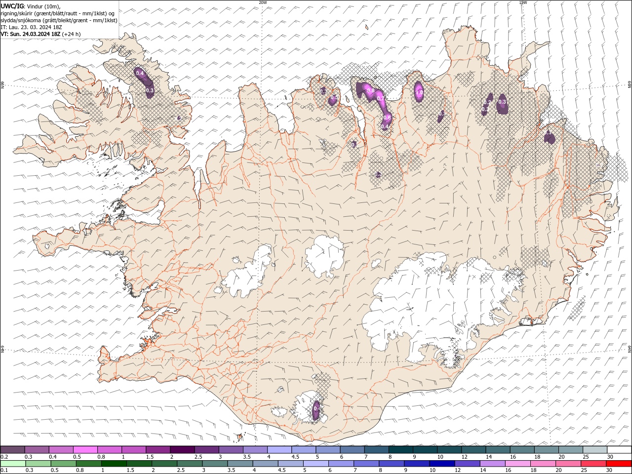Pick the bright pink snow swatch starting at 0.5
This screenshot has height=474, width=632.
85,450
